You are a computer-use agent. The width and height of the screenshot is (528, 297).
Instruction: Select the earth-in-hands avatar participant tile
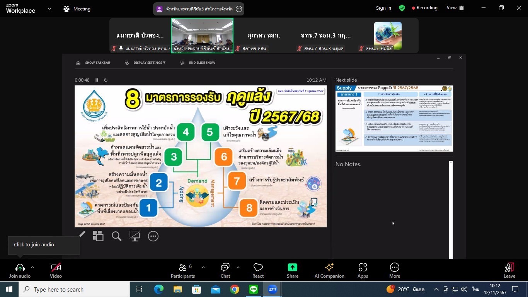pyautogui.click(x=388, y=36)
